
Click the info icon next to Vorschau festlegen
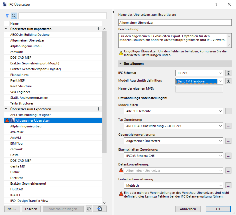click(89, 209)
